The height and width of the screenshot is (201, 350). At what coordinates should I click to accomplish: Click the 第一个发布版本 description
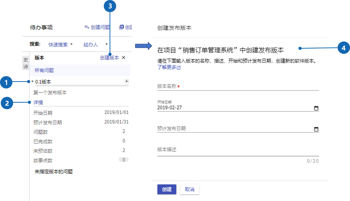pyautogui.click(x=50, y=93)
